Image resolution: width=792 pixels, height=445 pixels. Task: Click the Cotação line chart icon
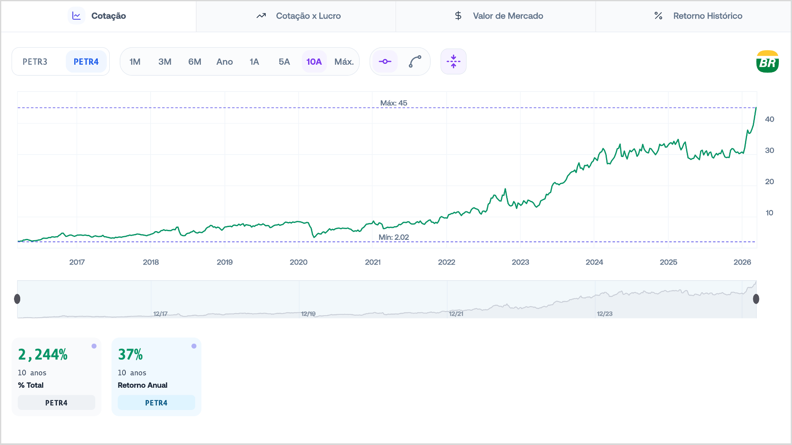(x=76, y=16)
